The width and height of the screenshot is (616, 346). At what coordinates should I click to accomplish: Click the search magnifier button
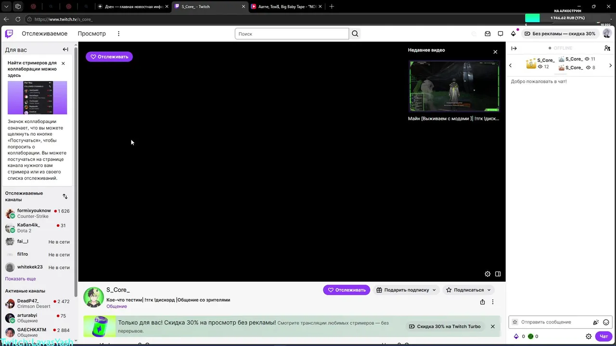coord(355,34)
